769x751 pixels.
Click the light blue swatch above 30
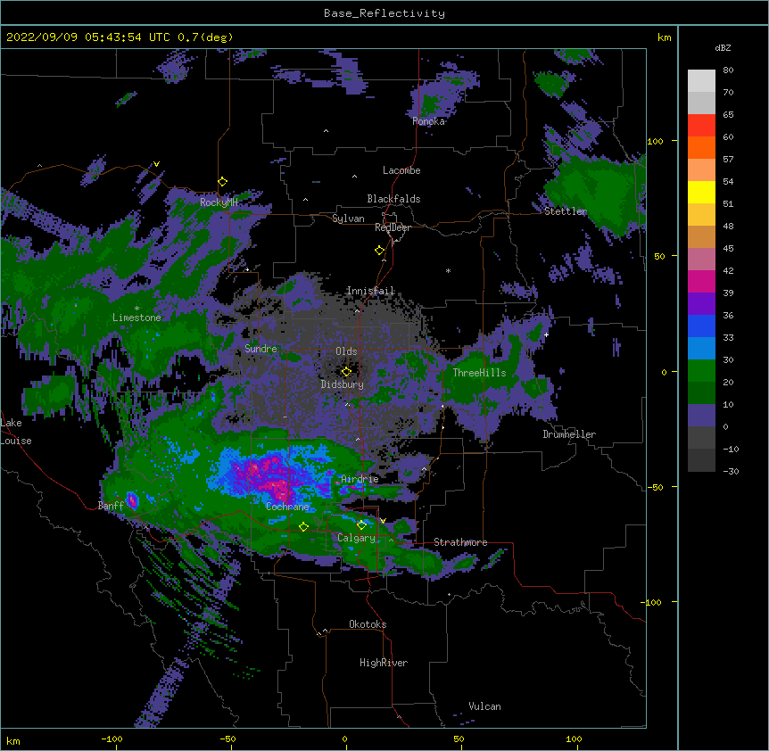(x=701, y=349)
